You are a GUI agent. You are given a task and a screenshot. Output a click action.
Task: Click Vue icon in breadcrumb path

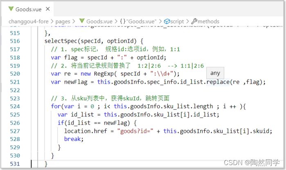(82, 21)
